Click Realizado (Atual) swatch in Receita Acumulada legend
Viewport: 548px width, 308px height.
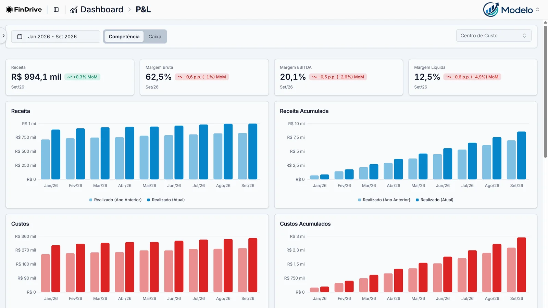click(x=417, y=200)
